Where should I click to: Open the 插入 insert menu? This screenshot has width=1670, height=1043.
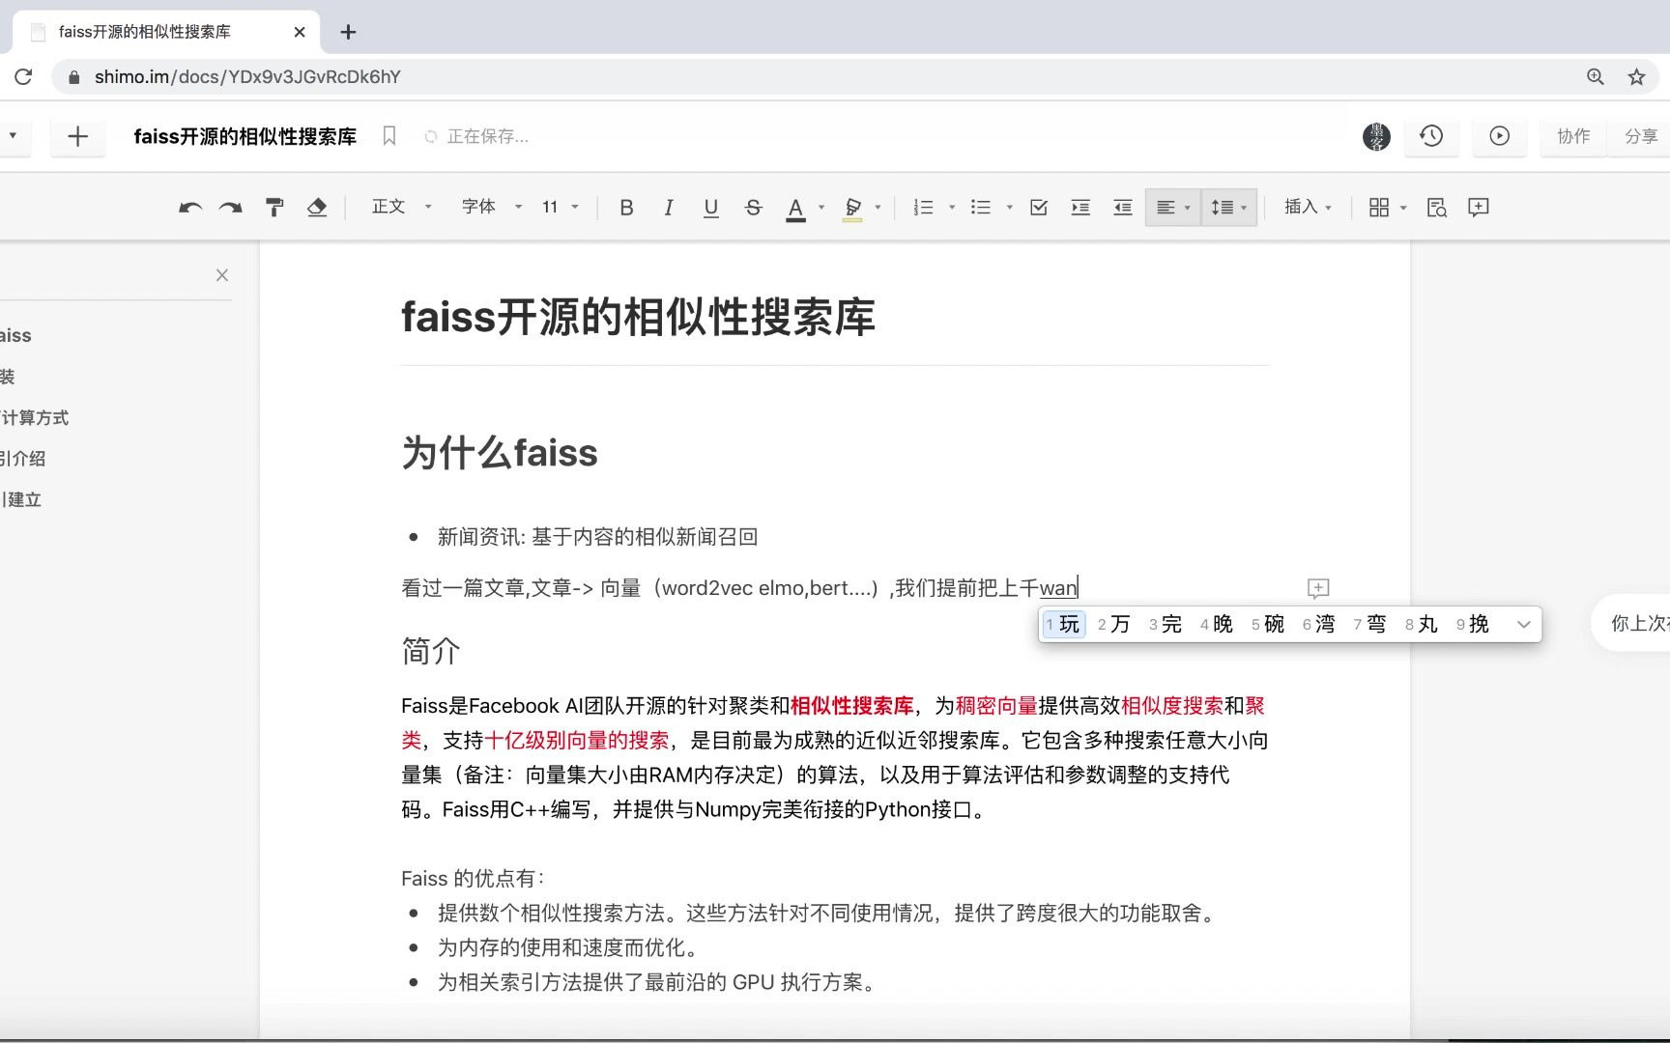(x=1308, y=207)
